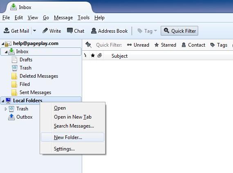Click the thread column icon in header

coord(85,56)
